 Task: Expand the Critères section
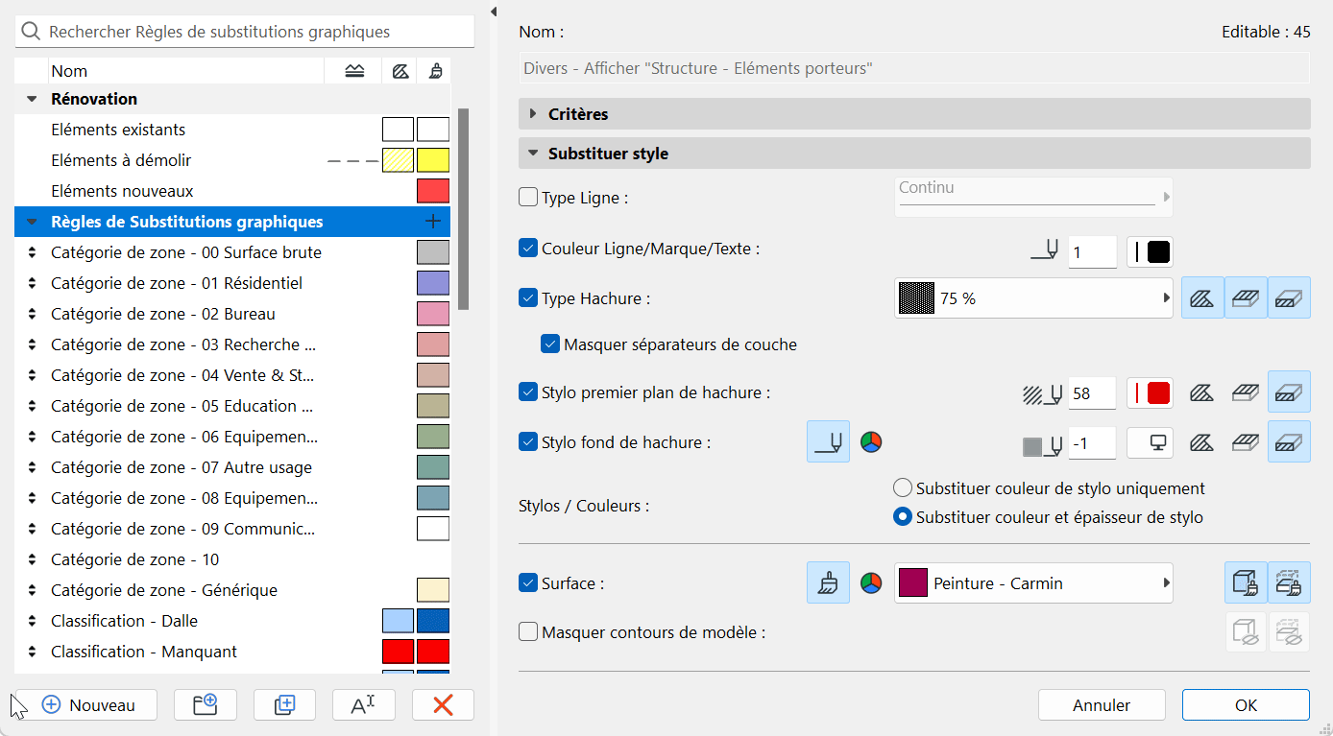coord(533,114)
